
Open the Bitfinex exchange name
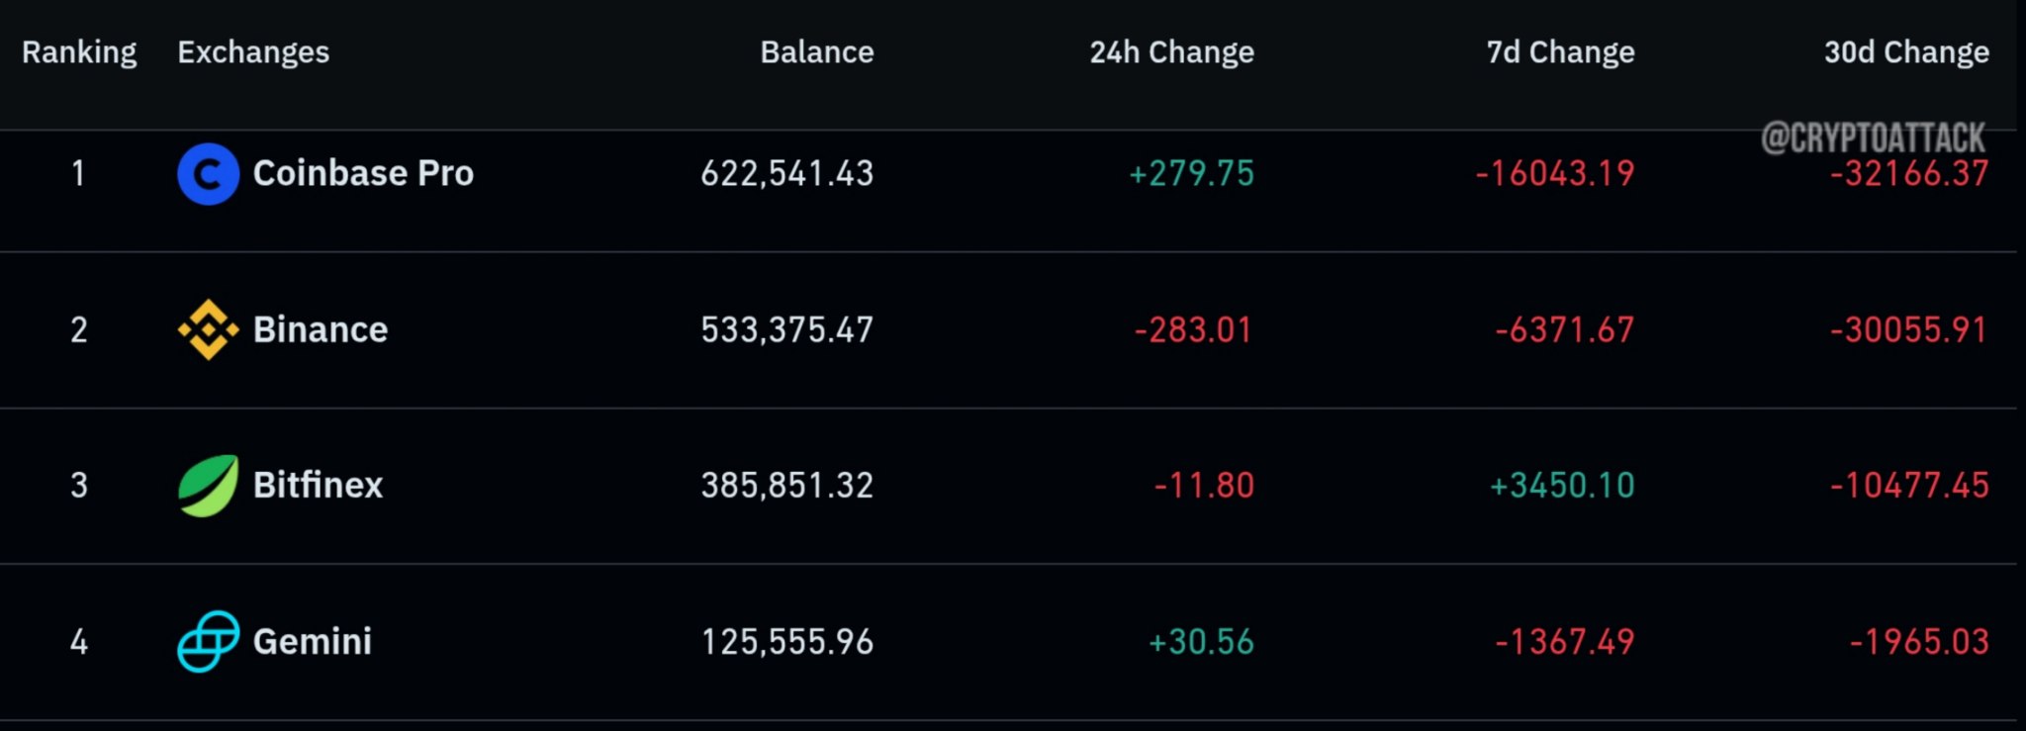point(318,486)
